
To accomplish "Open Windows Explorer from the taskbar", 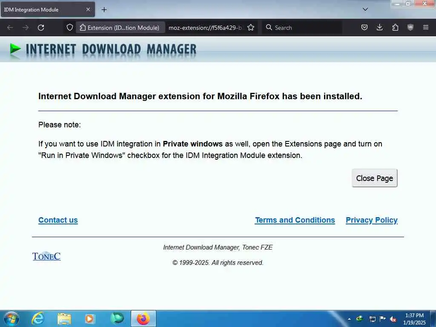I will coord(64,319).
